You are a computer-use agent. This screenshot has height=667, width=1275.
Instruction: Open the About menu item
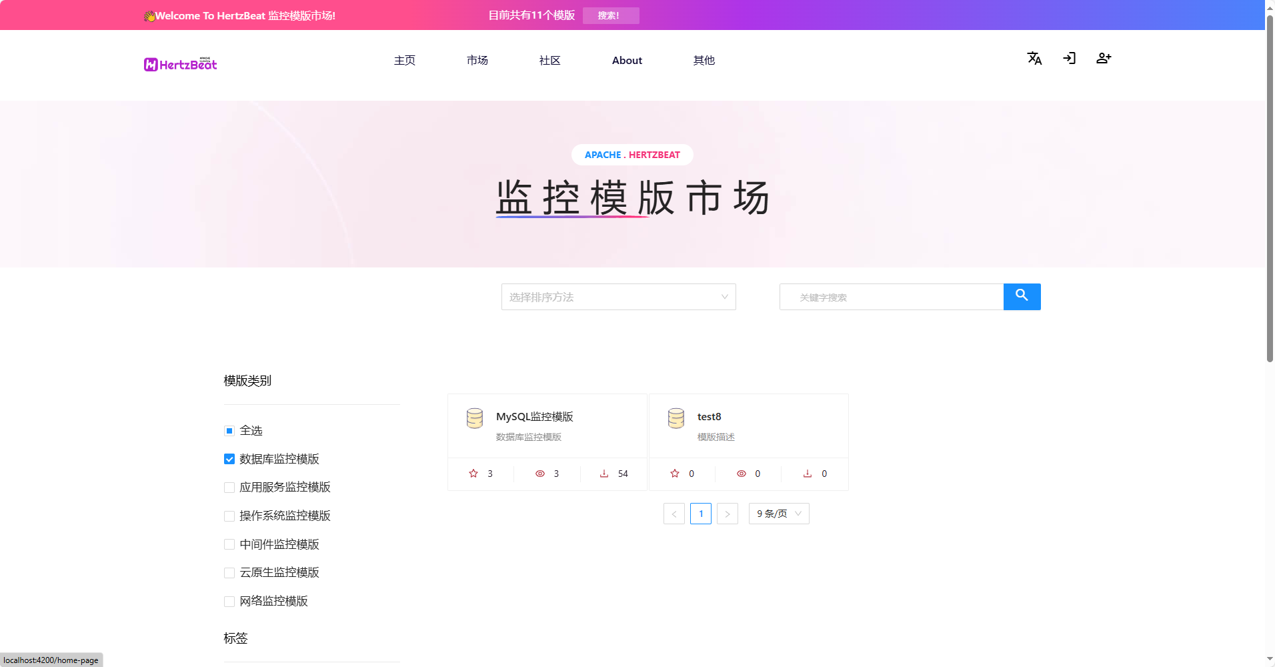coord(627,61)
